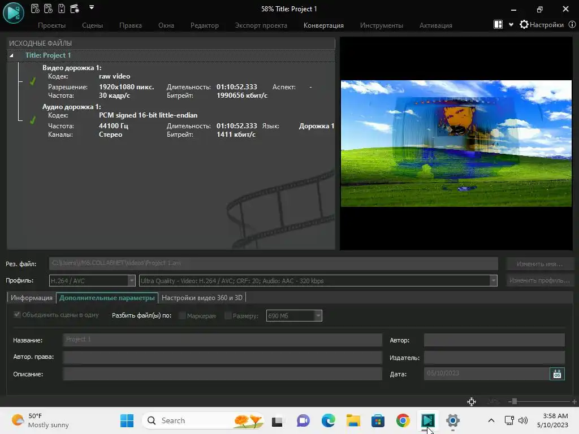Click the window layout panels icon
Image resolution: width=579 pixels, height=434 pixels.
coord(498,25)
